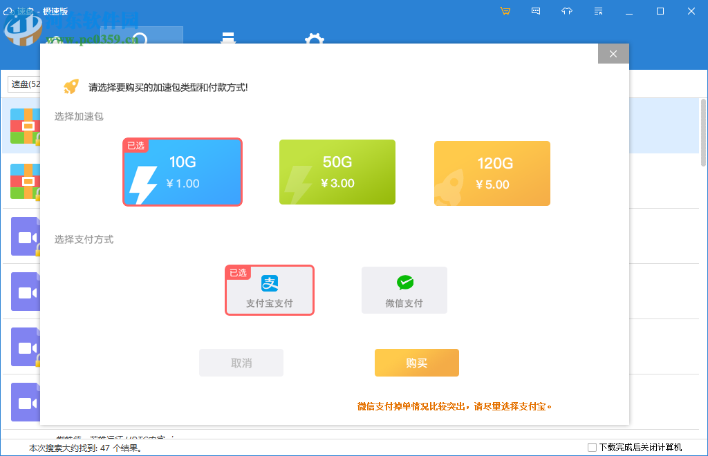Viewport: 708px width, 456px height.
Task: Choose 支付宝支付 payment method
Action: pyautogui.click(x=270, y=290)
